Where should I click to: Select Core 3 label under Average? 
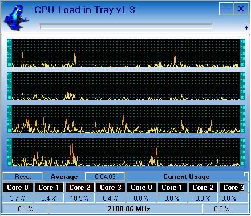coord(111,188)
